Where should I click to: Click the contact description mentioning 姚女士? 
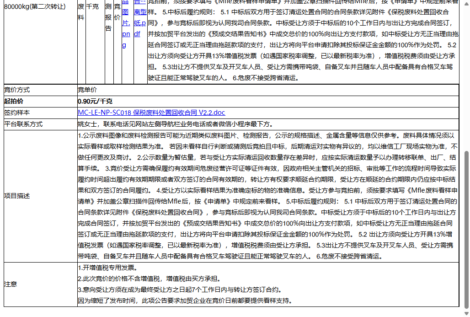tap(174, 124)
